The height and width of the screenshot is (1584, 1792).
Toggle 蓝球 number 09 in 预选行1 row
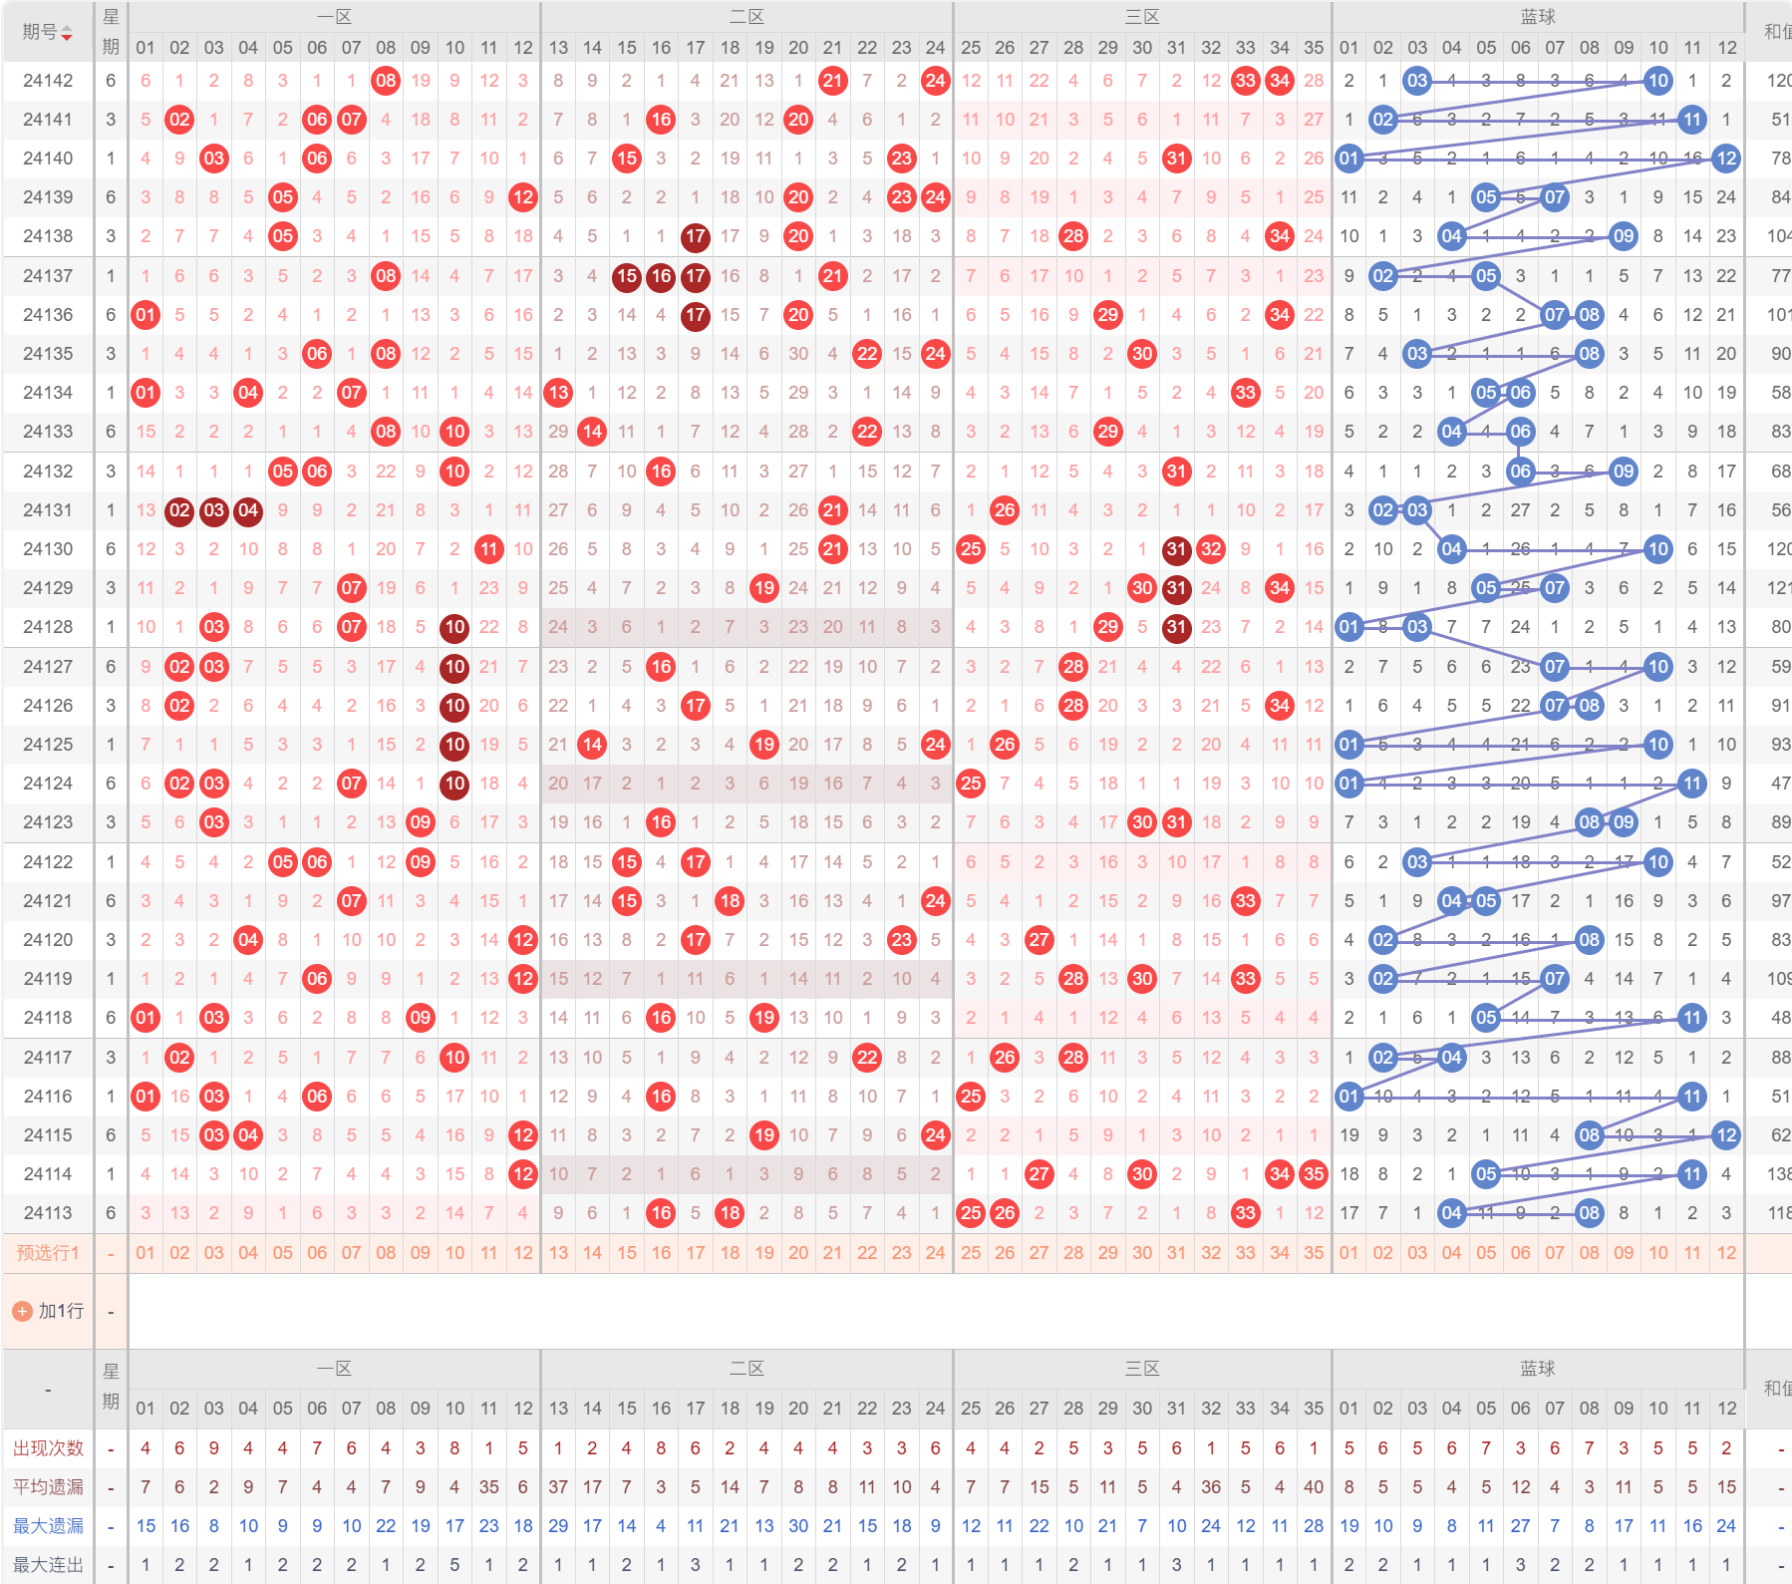[x=1624, y=1253]
